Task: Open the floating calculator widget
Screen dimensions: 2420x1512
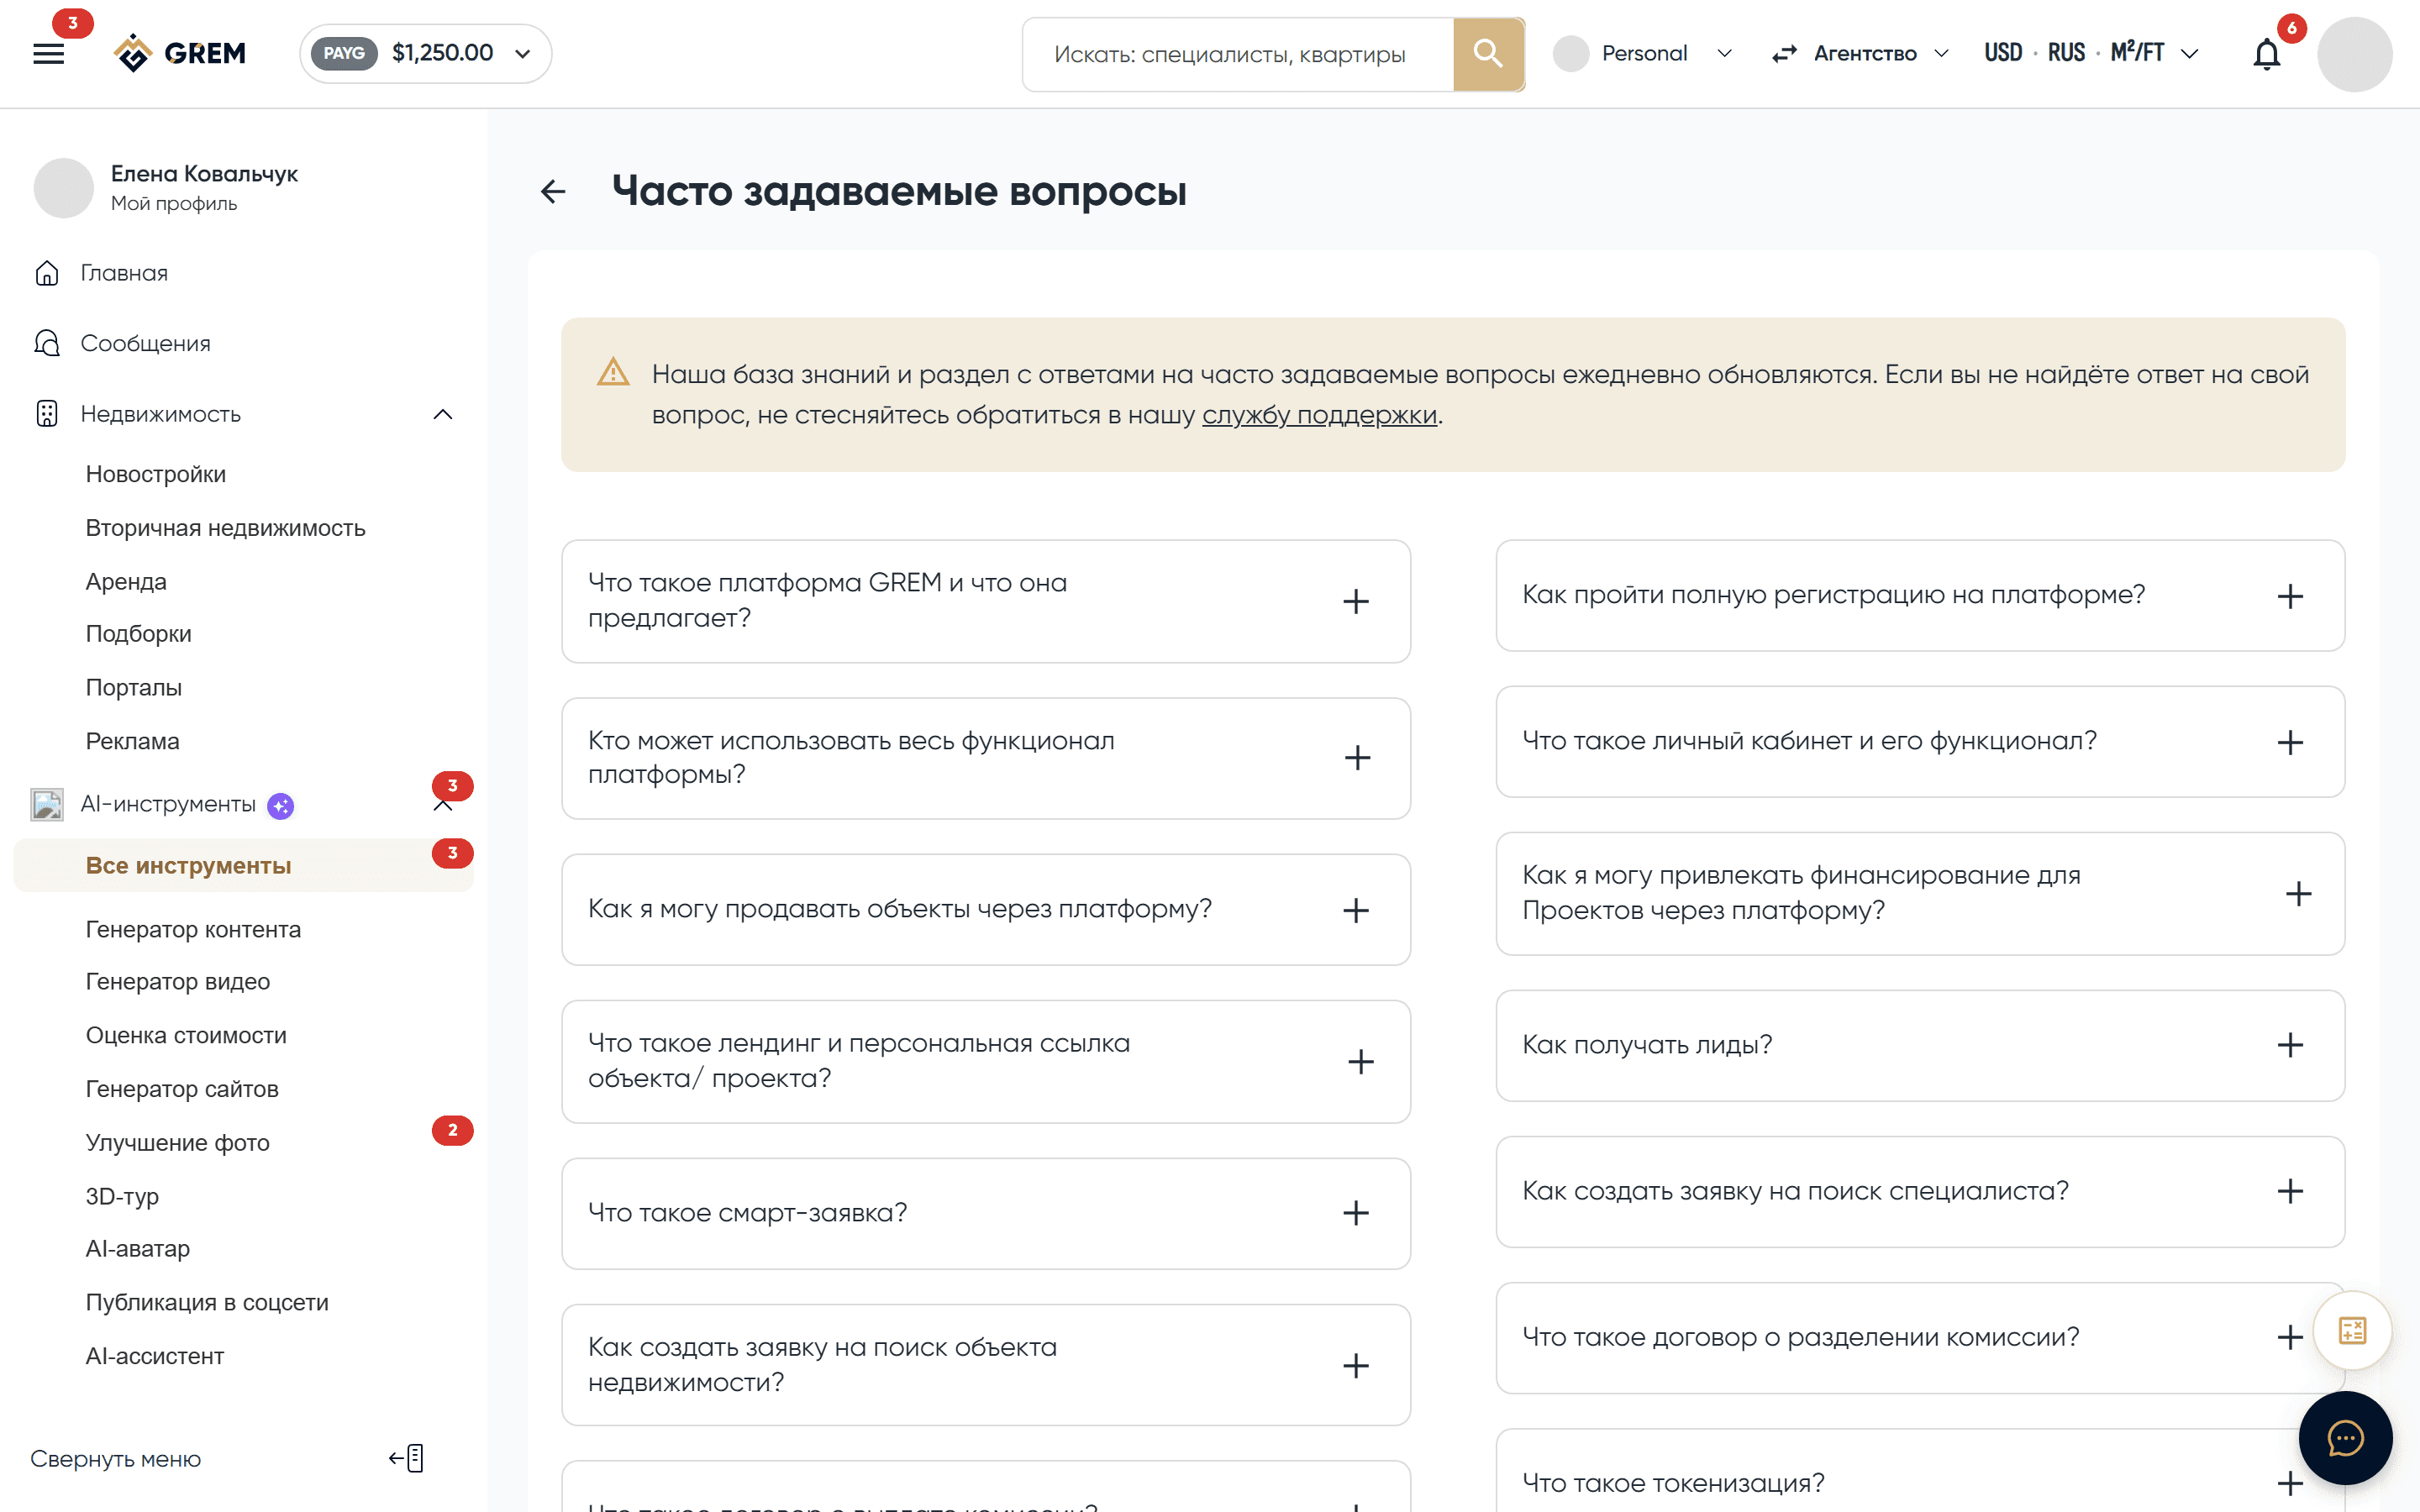Action: click(x=2352, y=1330)
